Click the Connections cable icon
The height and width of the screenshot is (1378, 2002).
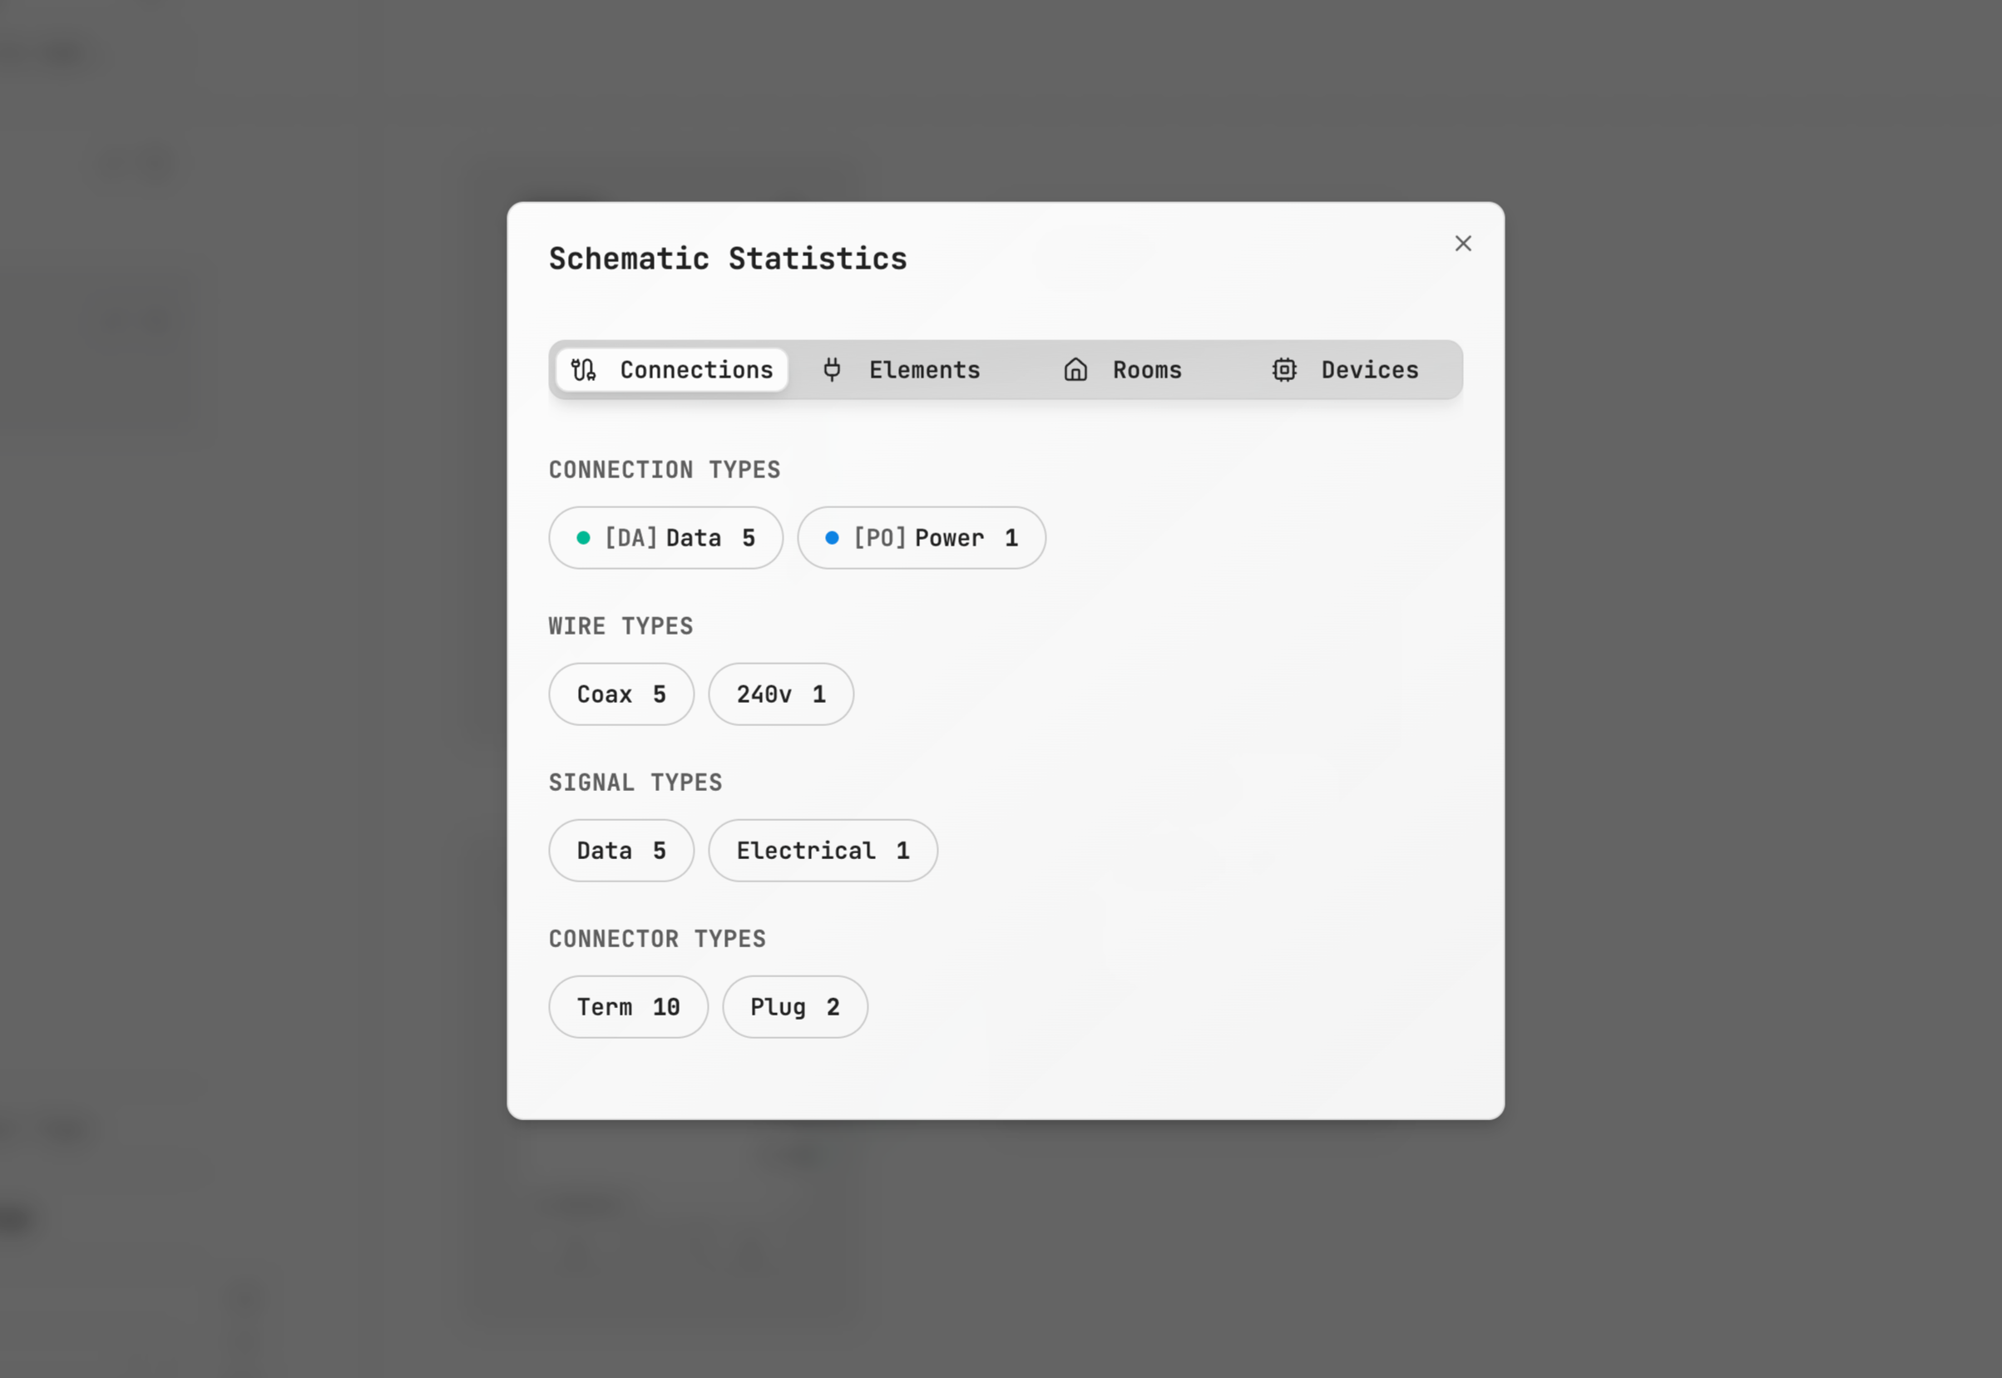pyautogui.click(x=584, y=370)
